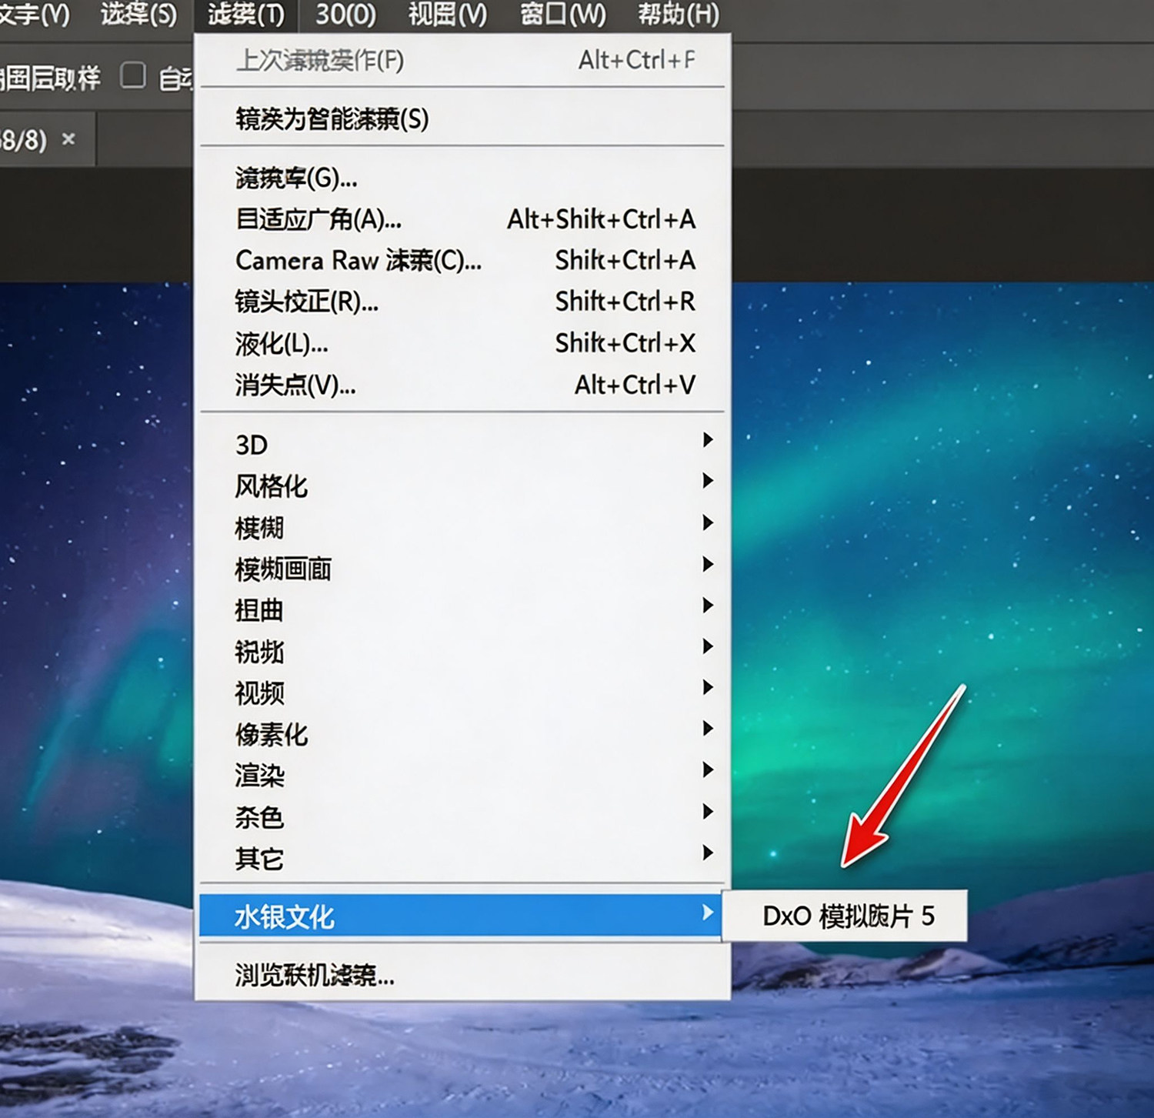This screenshot has height=1118, width=1154.
Task: Choose 转换为智能滤镜(S)
Action: [x=462, y=118]
